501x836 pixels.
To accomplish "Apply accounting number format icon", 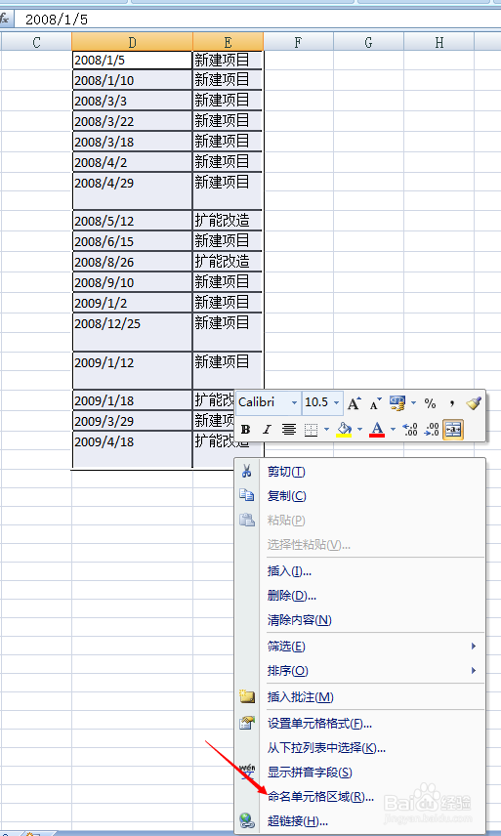I will pyautogui.click(x=397, y=403).
